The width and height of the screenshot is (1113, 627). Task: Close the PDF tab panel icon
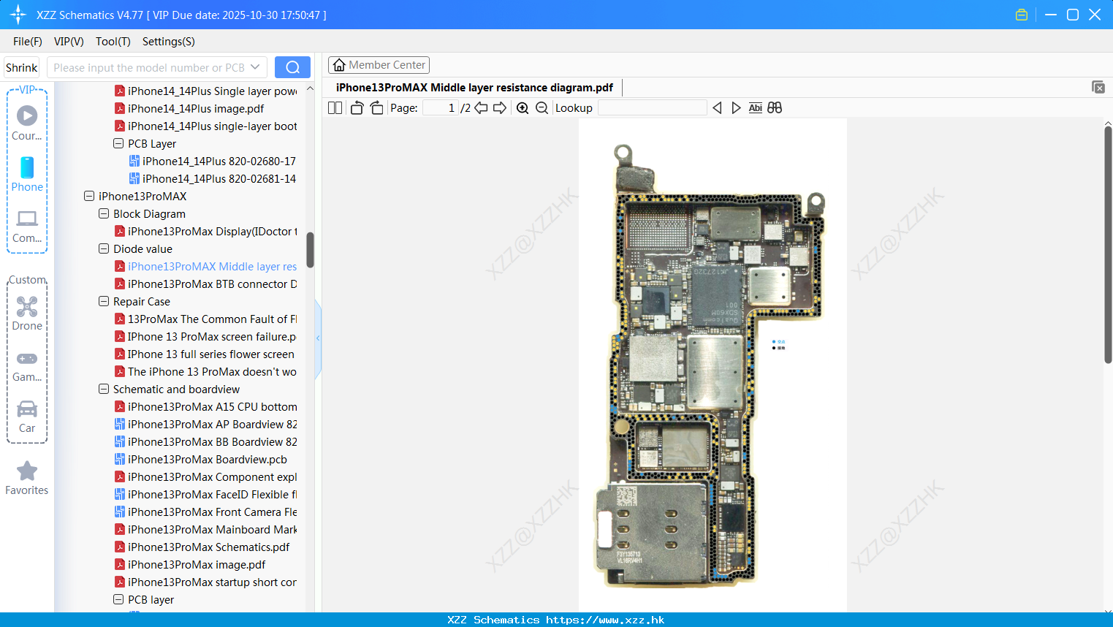(x=1098, y=87)
